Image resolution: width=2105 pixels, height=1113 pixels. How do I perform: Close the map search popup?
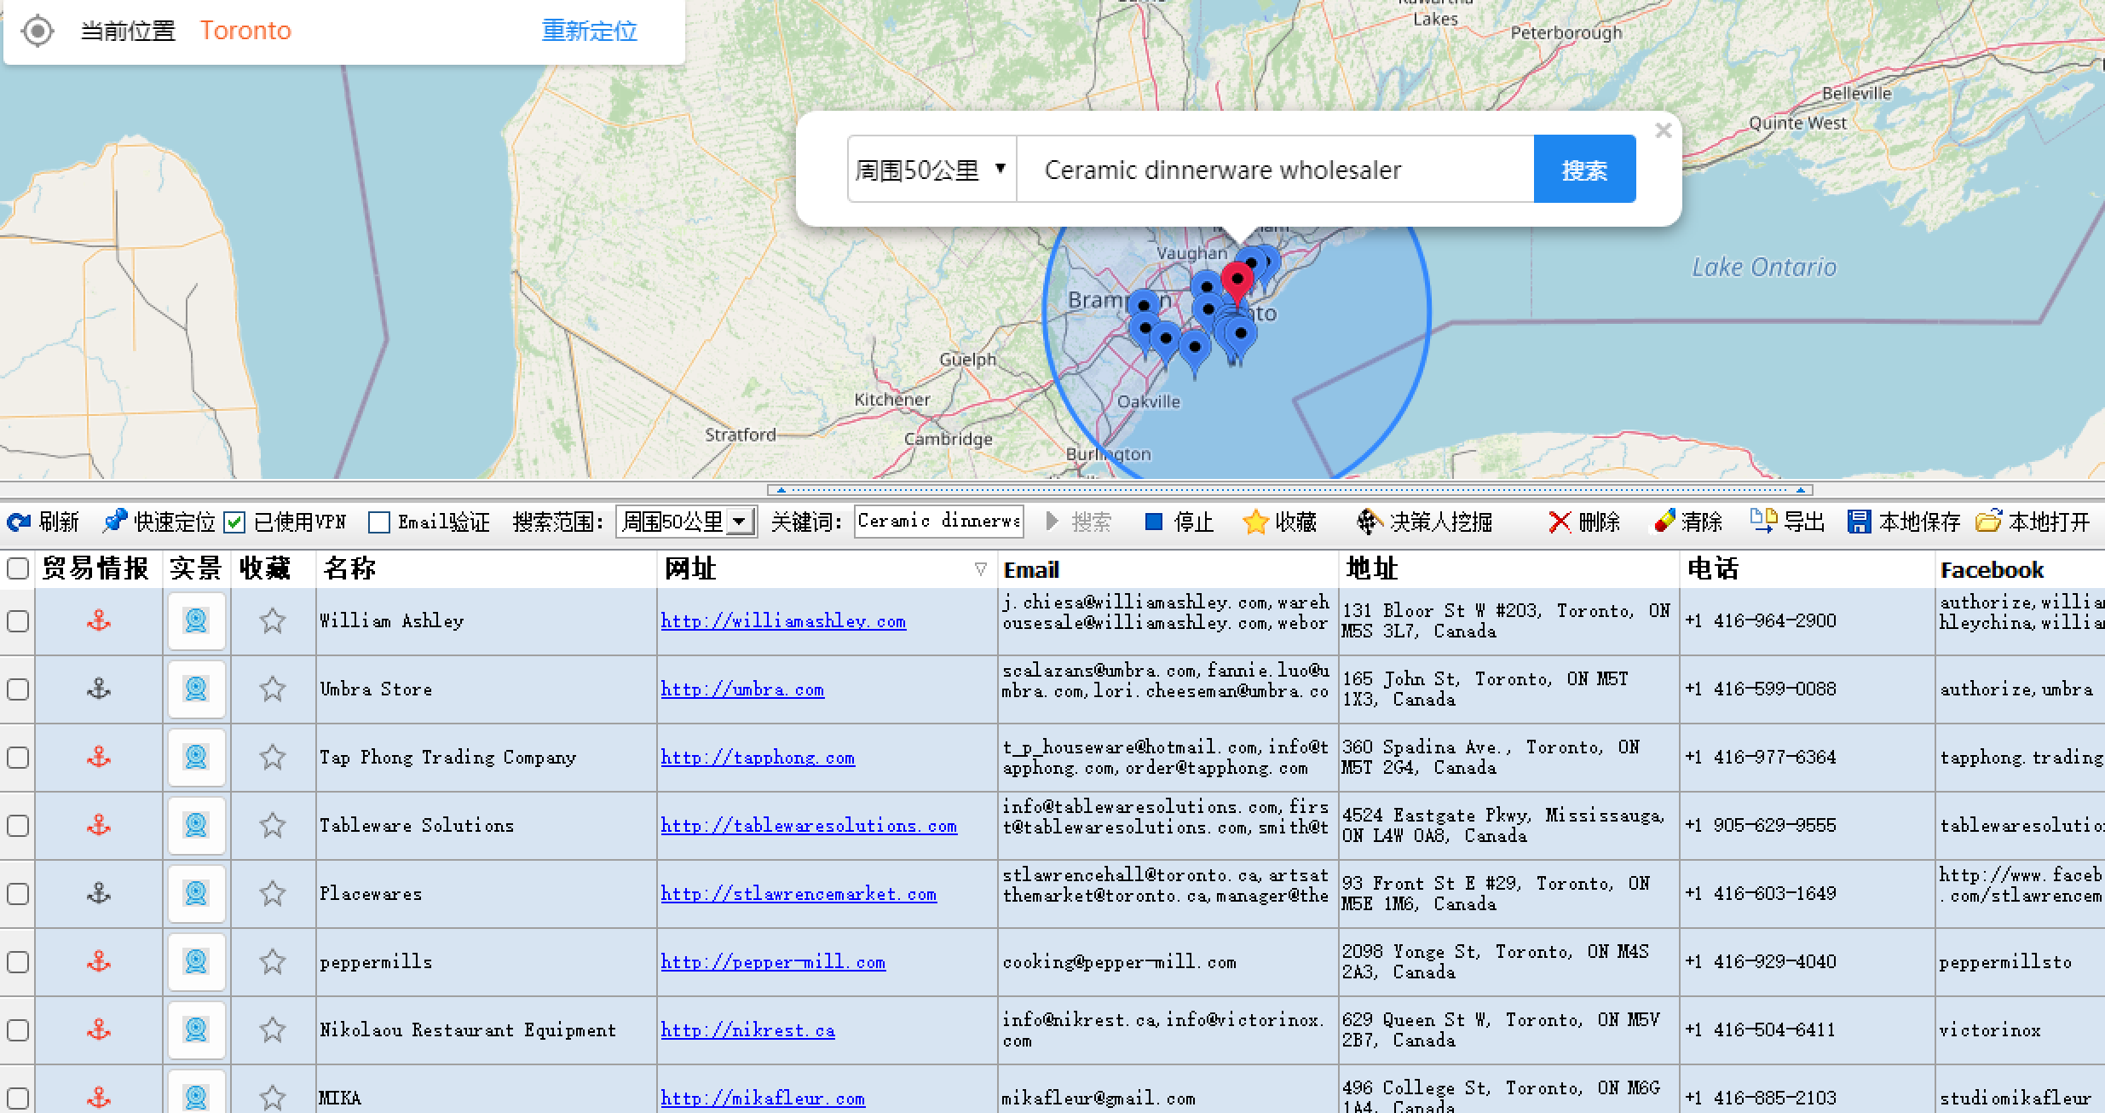point(1663,131)
